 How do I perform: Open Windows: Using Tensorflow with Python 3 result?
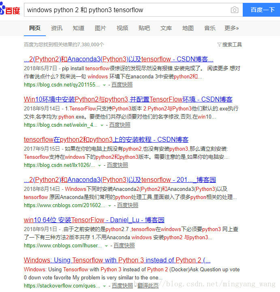tap(117, 260)
